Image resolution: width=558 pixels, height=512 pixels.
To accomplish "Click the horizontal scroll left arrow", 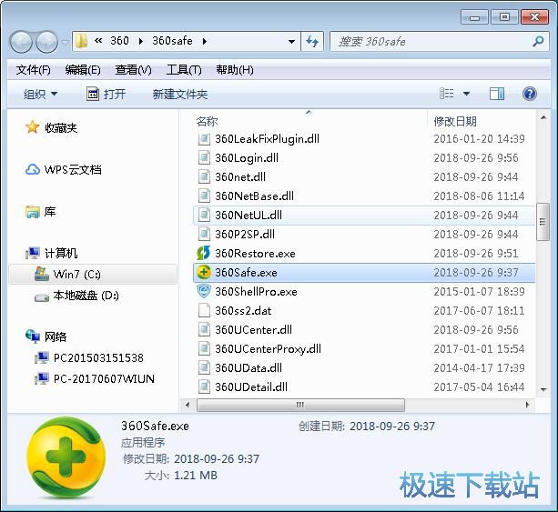I will (x=188, y=405).
